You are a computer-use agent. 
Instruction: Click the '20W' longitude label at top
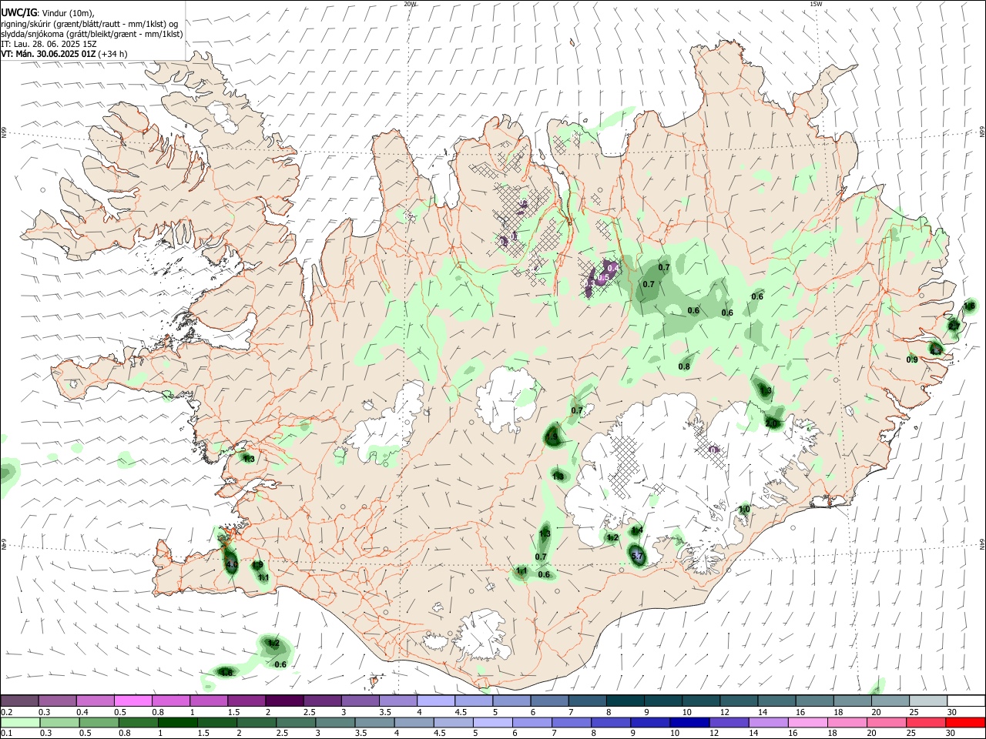410,4
